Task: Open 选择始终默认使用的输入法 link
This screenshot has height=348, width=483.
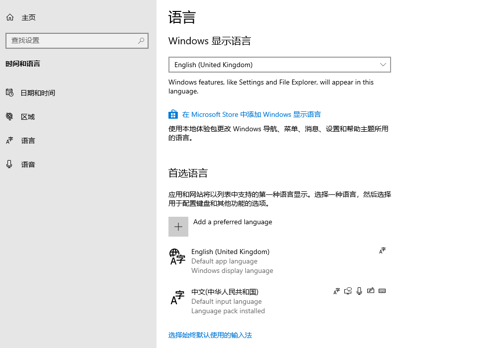Action: [210, 335]
